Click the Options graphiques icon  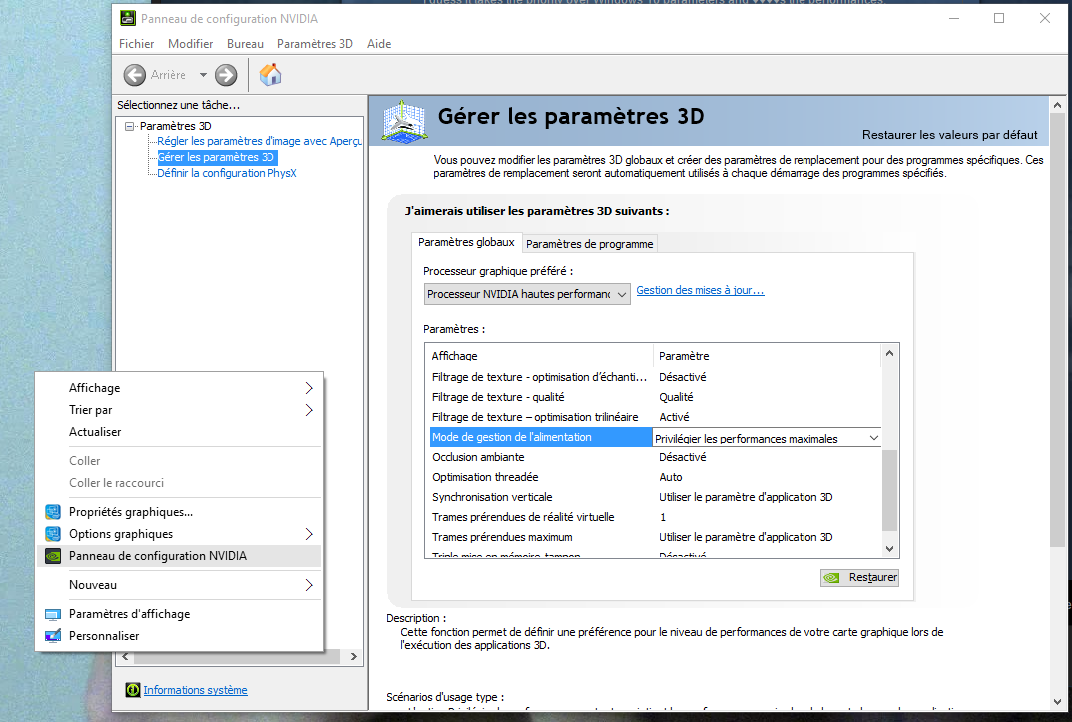53,534
